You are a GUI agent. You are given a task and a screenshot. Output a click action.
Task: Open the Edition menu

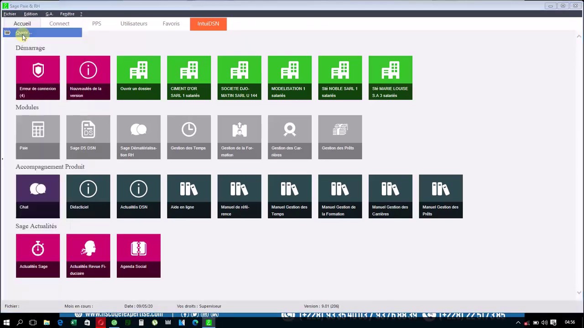(x=31, y=14)
